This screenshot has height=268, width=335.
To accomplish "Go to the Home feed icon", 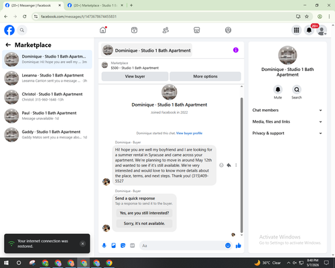I will (x=103, y=30).
